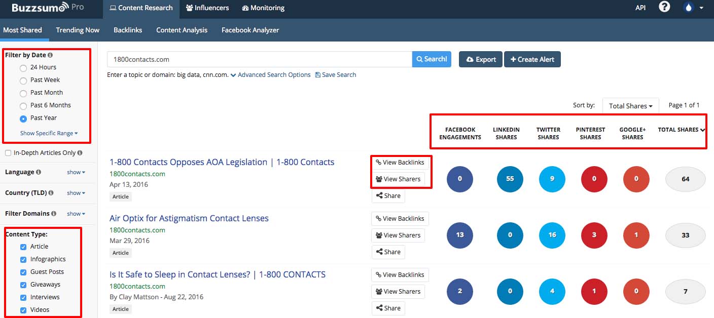Click the info icon next to Filter Domains
Screen dimensions: 714x318
54,214
